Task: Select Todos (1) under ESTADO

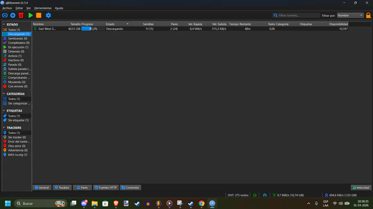Action: point(17,30)
